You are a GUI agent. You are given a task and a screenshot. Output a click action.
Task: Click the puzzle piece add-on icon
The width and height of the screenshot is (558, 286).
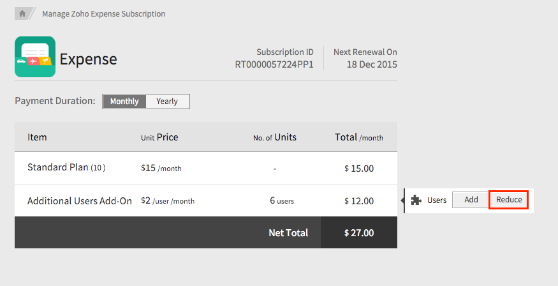tap(416, 200)
